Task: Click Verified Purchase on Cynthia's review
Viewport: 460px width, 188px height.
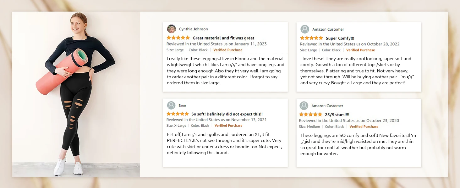Action: (x=228, y=50)
